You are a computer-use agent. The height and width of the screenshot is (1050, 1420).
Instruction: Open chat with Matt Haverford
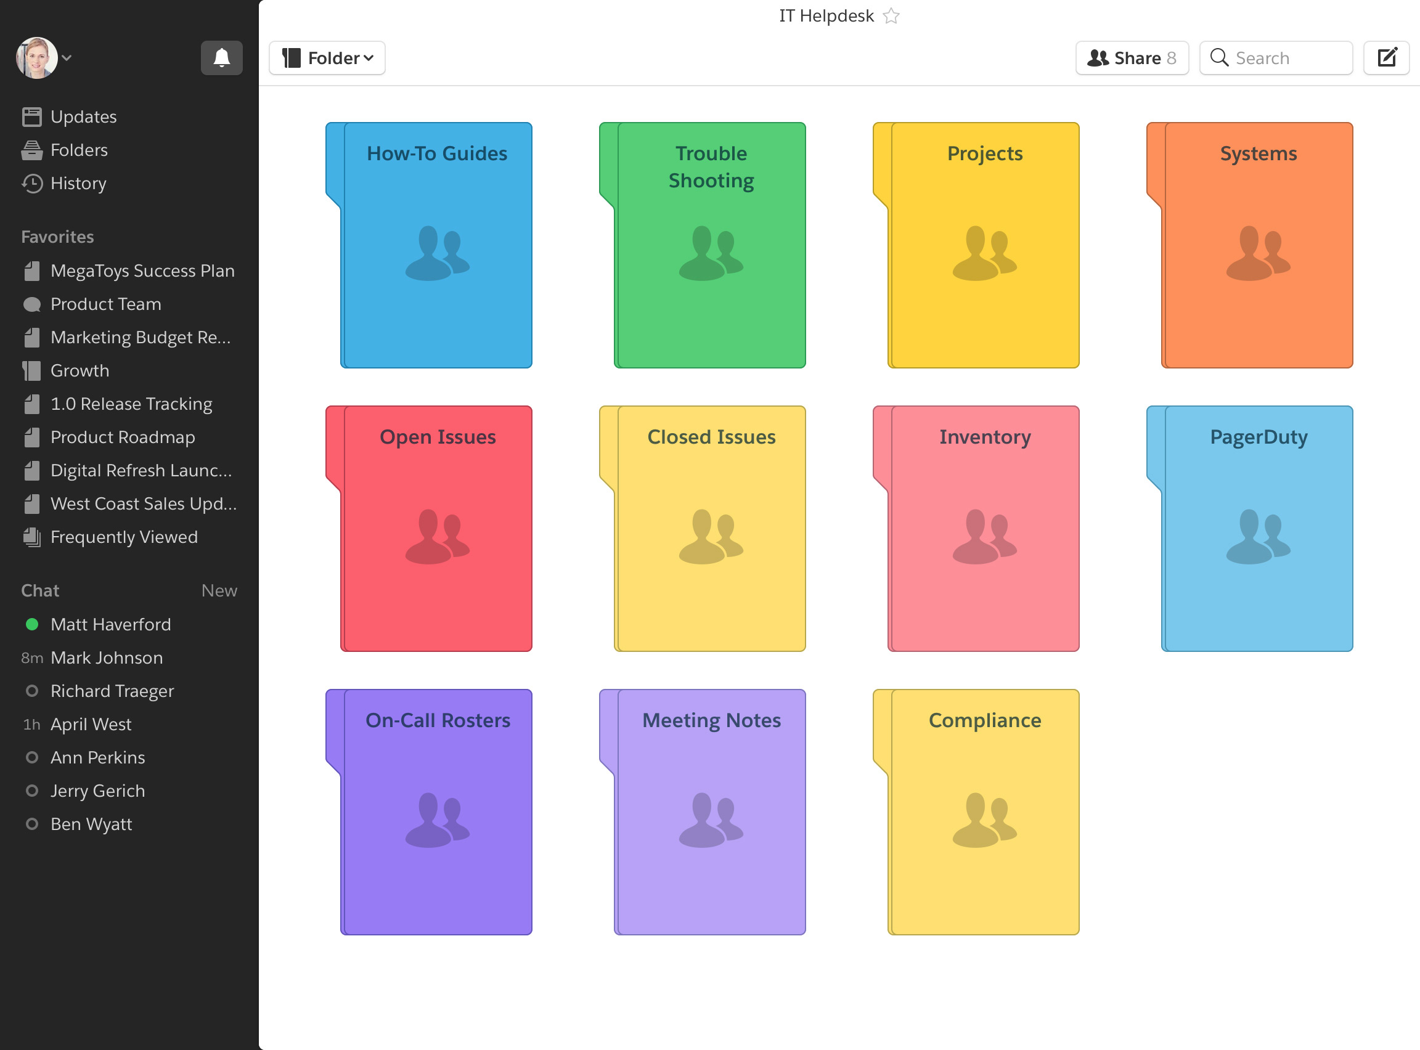110,624
